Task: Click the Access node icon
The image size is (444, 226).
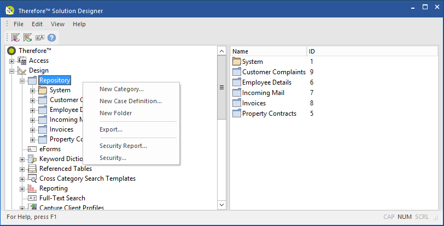Action: (x=22, y=60)
